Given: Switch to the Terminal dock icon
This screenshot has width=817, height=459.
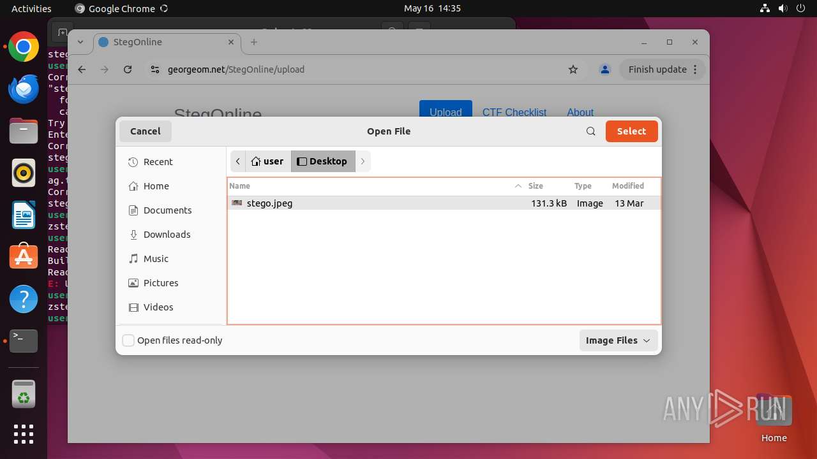Looking at the screenshot, I should 24,340.
